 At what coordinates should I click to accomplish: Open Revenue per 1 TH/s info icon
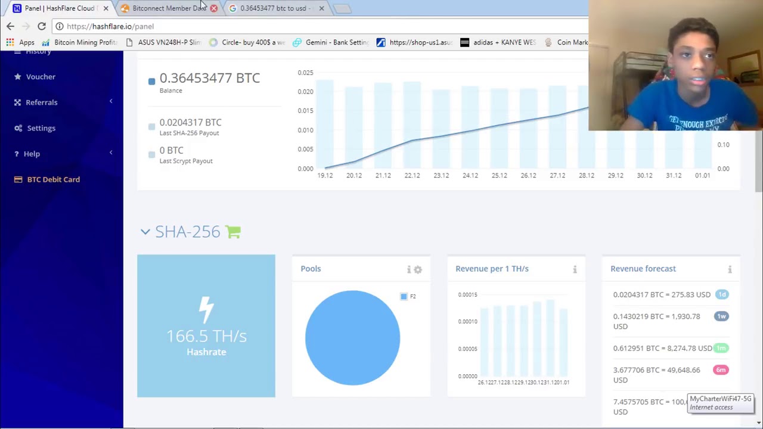[575, 270]
